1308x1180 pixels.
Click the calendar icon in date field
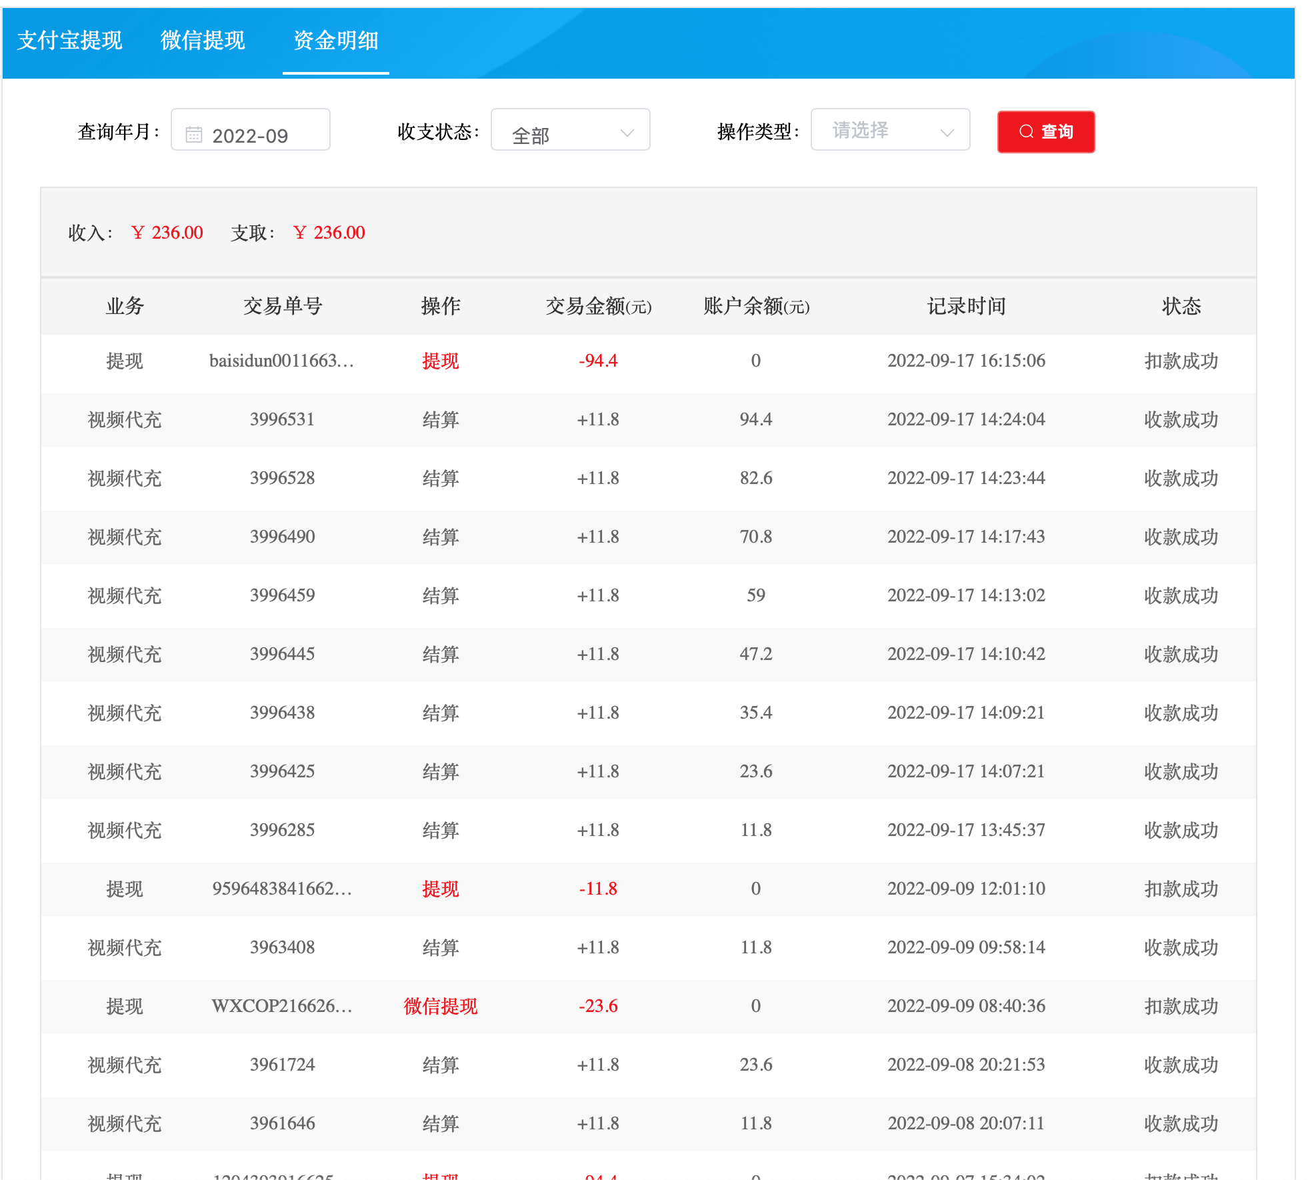[x=194, y=135]
